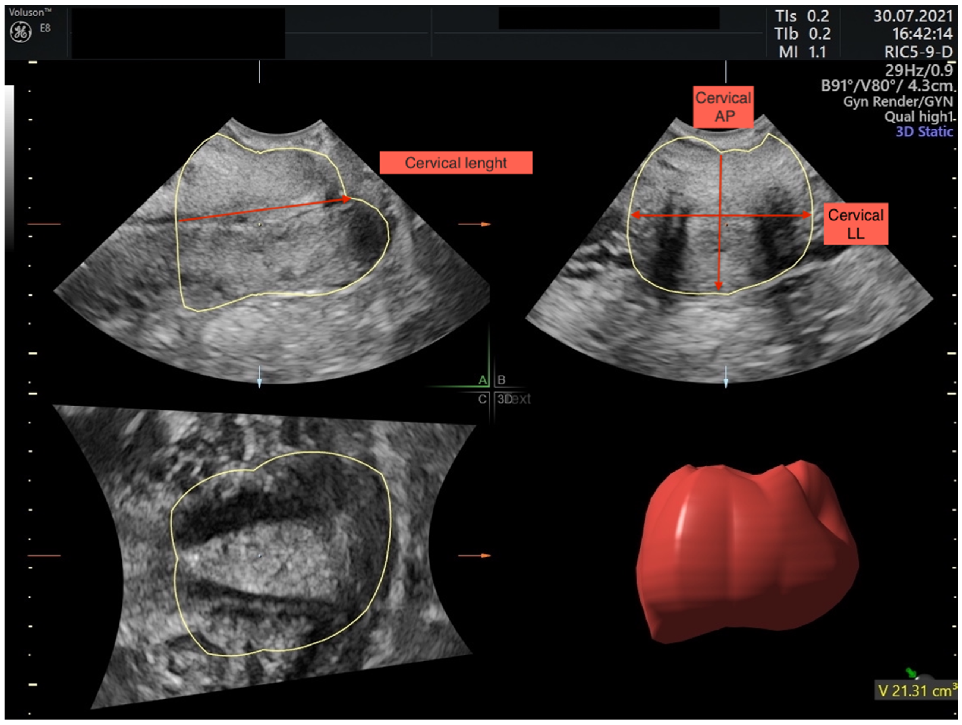Viewport: 962px width, 725px height.
Task: Select the C plane quadrant label
Action: 482,399
